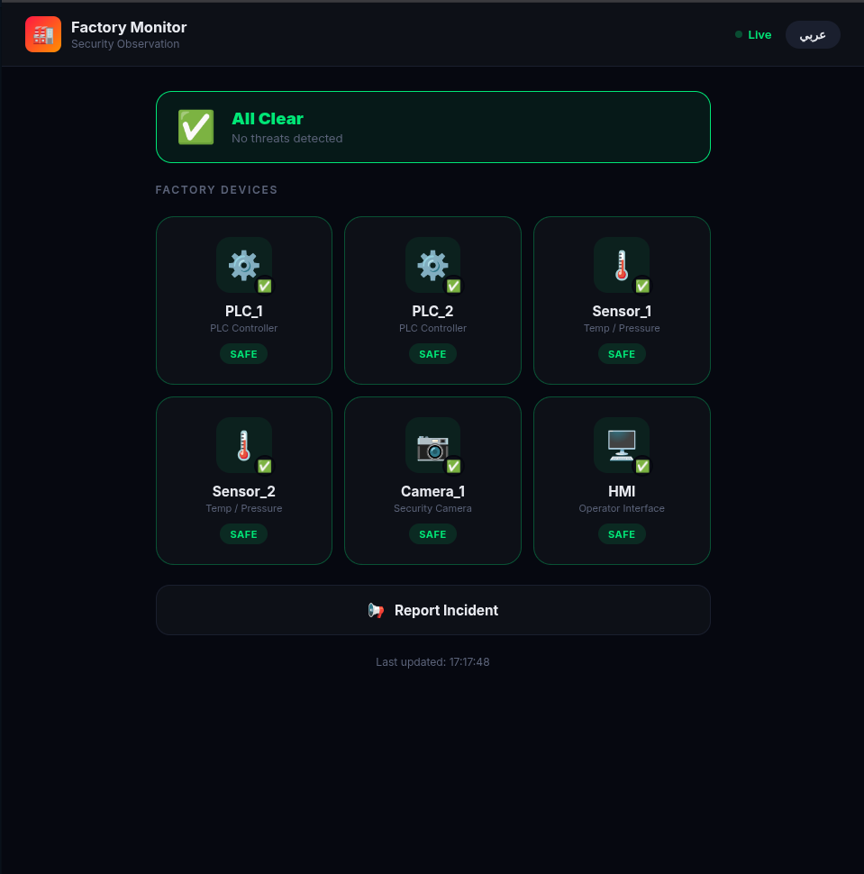Click the Sensor_2 green check badge
Image resolution: width=864 pixels, height=874 pixels.
coord(265,466)
